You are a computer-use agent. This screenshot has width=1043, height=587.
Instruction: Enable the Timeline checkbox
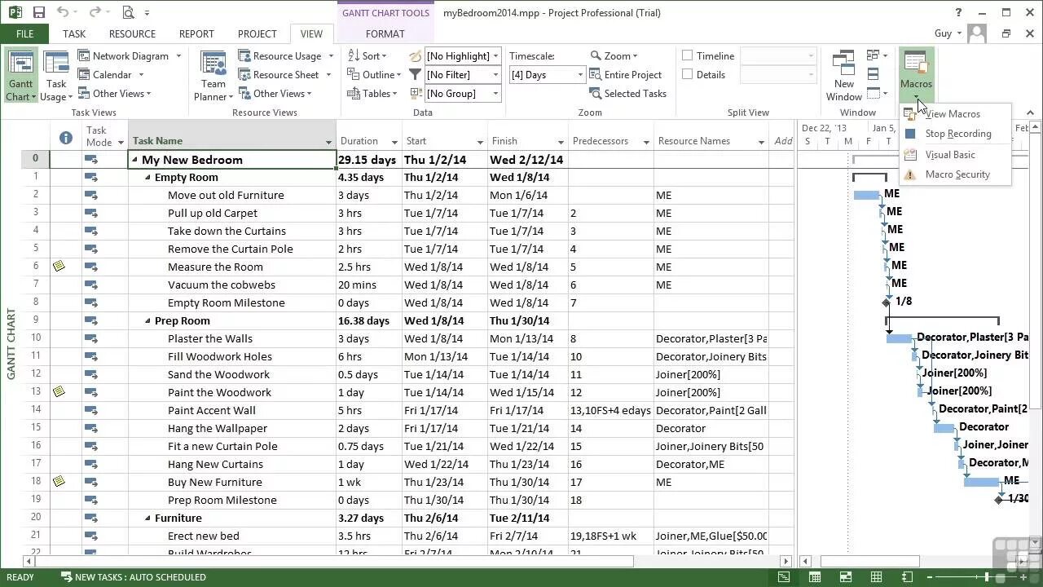tap(687, 55)
